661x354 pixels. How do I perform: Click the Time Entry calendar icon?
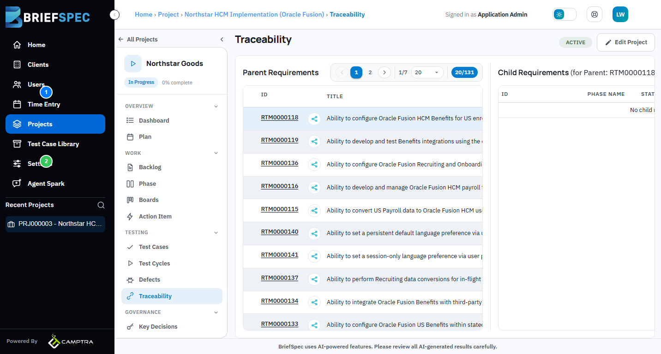17,104
